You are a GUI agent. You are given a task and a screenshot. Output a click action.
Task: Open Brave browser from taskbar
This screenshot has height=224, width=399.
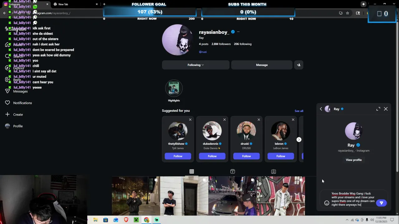[x=126, y=220]
